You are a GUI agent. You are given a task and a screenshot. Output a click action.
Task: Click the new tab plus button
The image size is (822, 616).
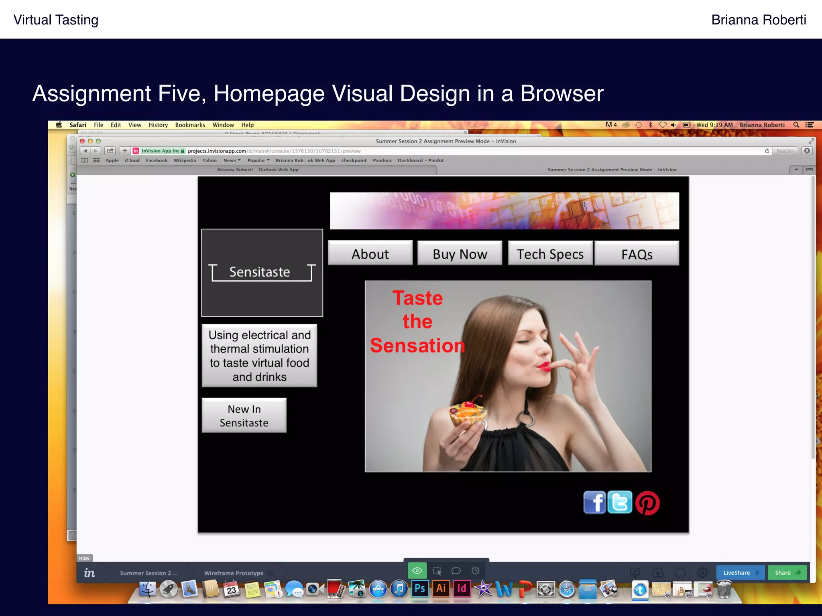[796, 170]
